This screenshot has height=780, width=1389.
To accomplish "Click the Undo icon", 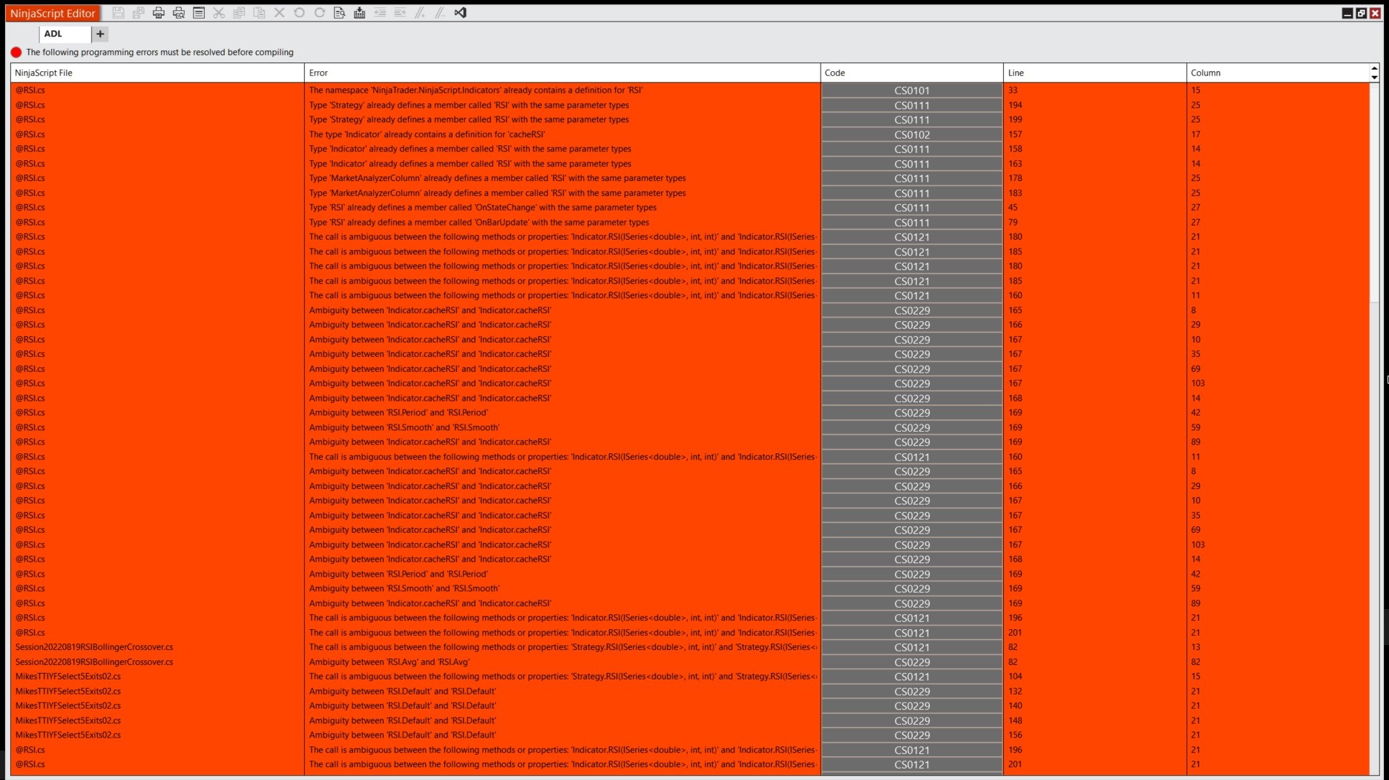I will pos(300,13).
